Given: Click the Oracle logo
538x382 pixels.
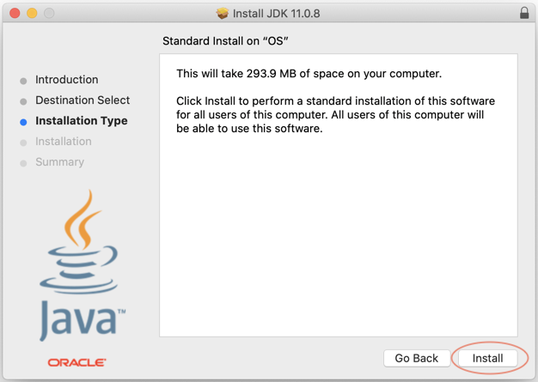Looking at the screenshot, I should click(x=76, y=362).
